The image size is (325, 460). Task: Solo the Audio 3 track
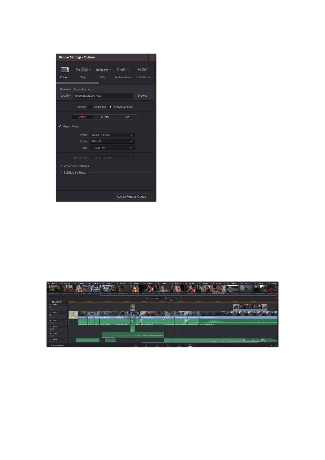pos(50,336)
